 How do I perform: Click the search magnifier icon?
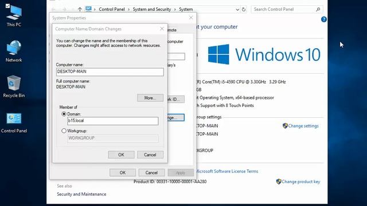pyautogui.click(x=318, y=9)
